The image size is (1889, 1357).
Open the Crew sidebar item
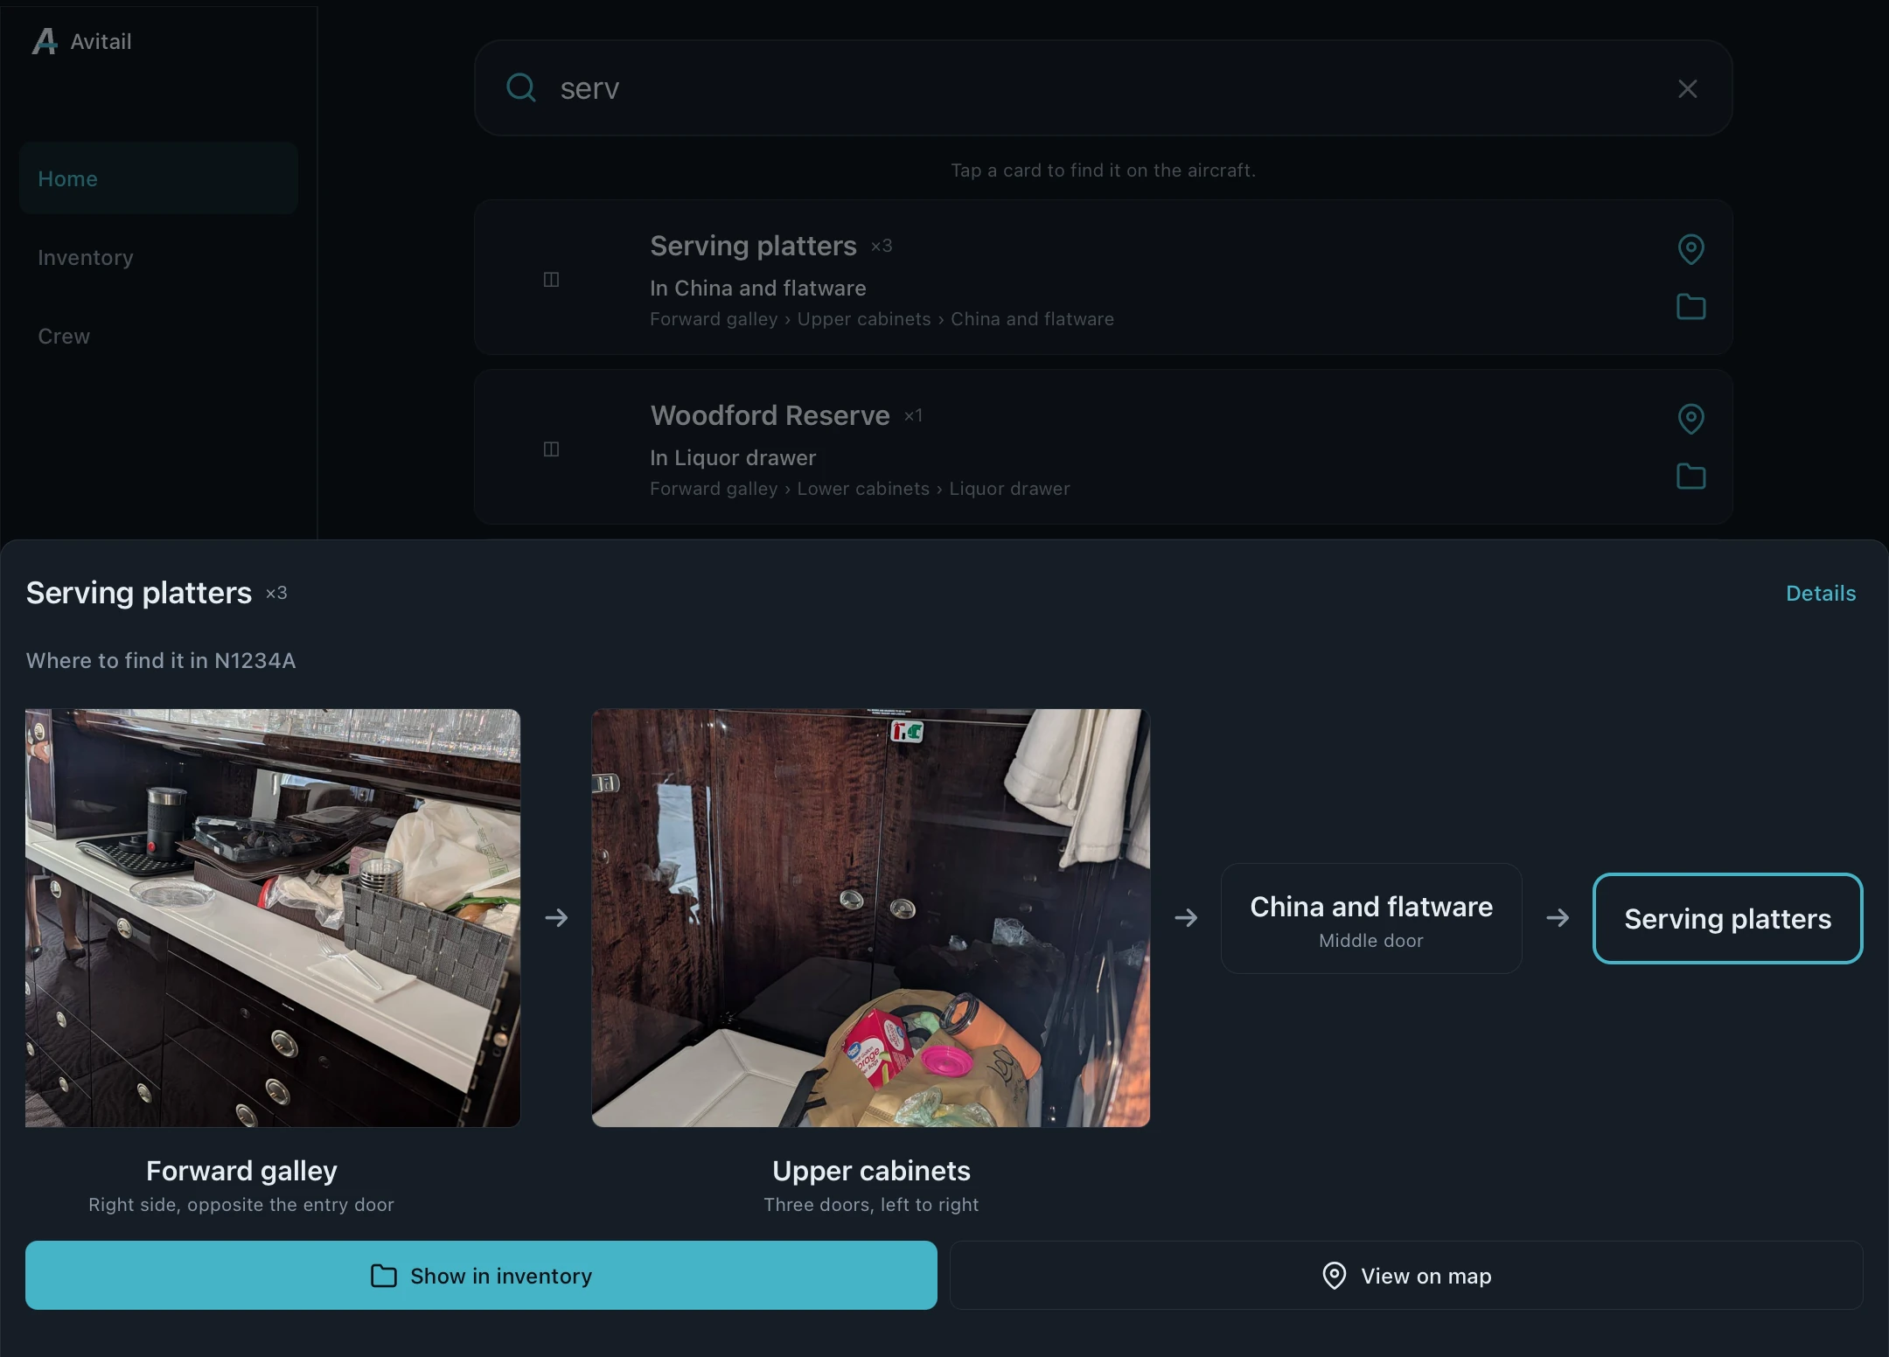pos(158,336)
